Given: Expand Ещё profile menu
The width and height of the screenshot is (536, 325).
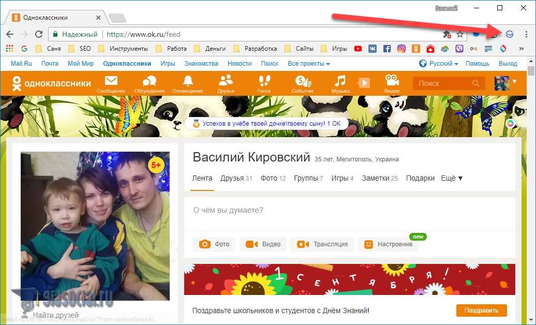Looking at the screenshot, I should 452,178.
